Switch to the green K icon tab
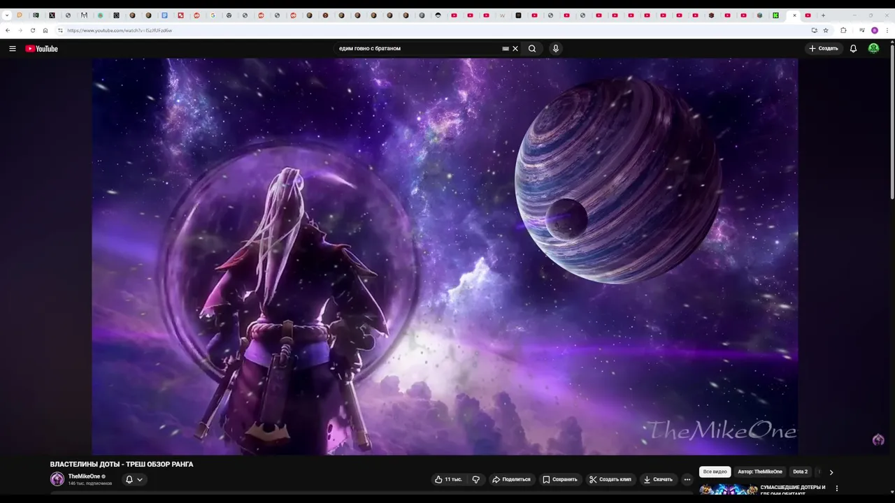 click(775, 15)
